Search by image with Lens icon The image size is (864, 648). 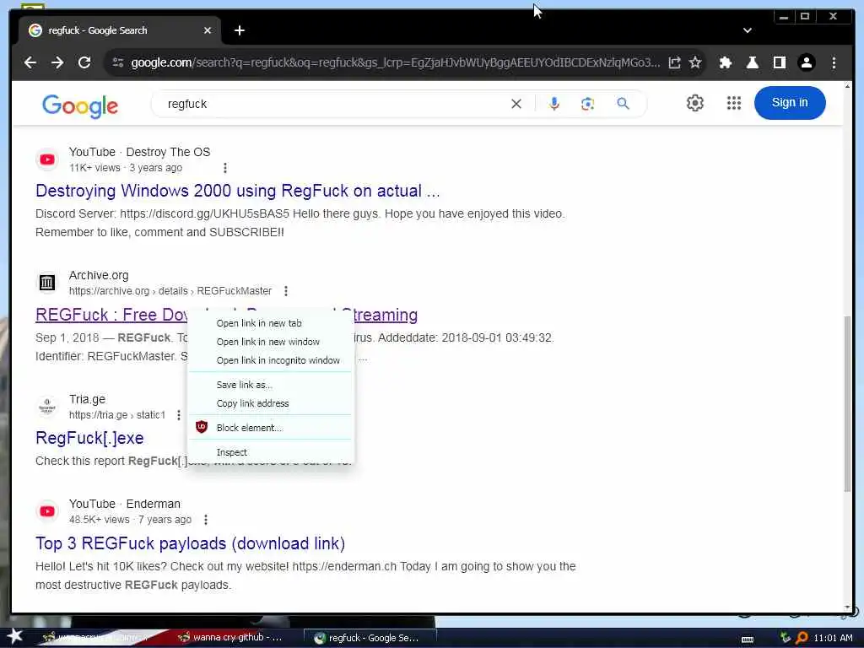click(587, 104)
